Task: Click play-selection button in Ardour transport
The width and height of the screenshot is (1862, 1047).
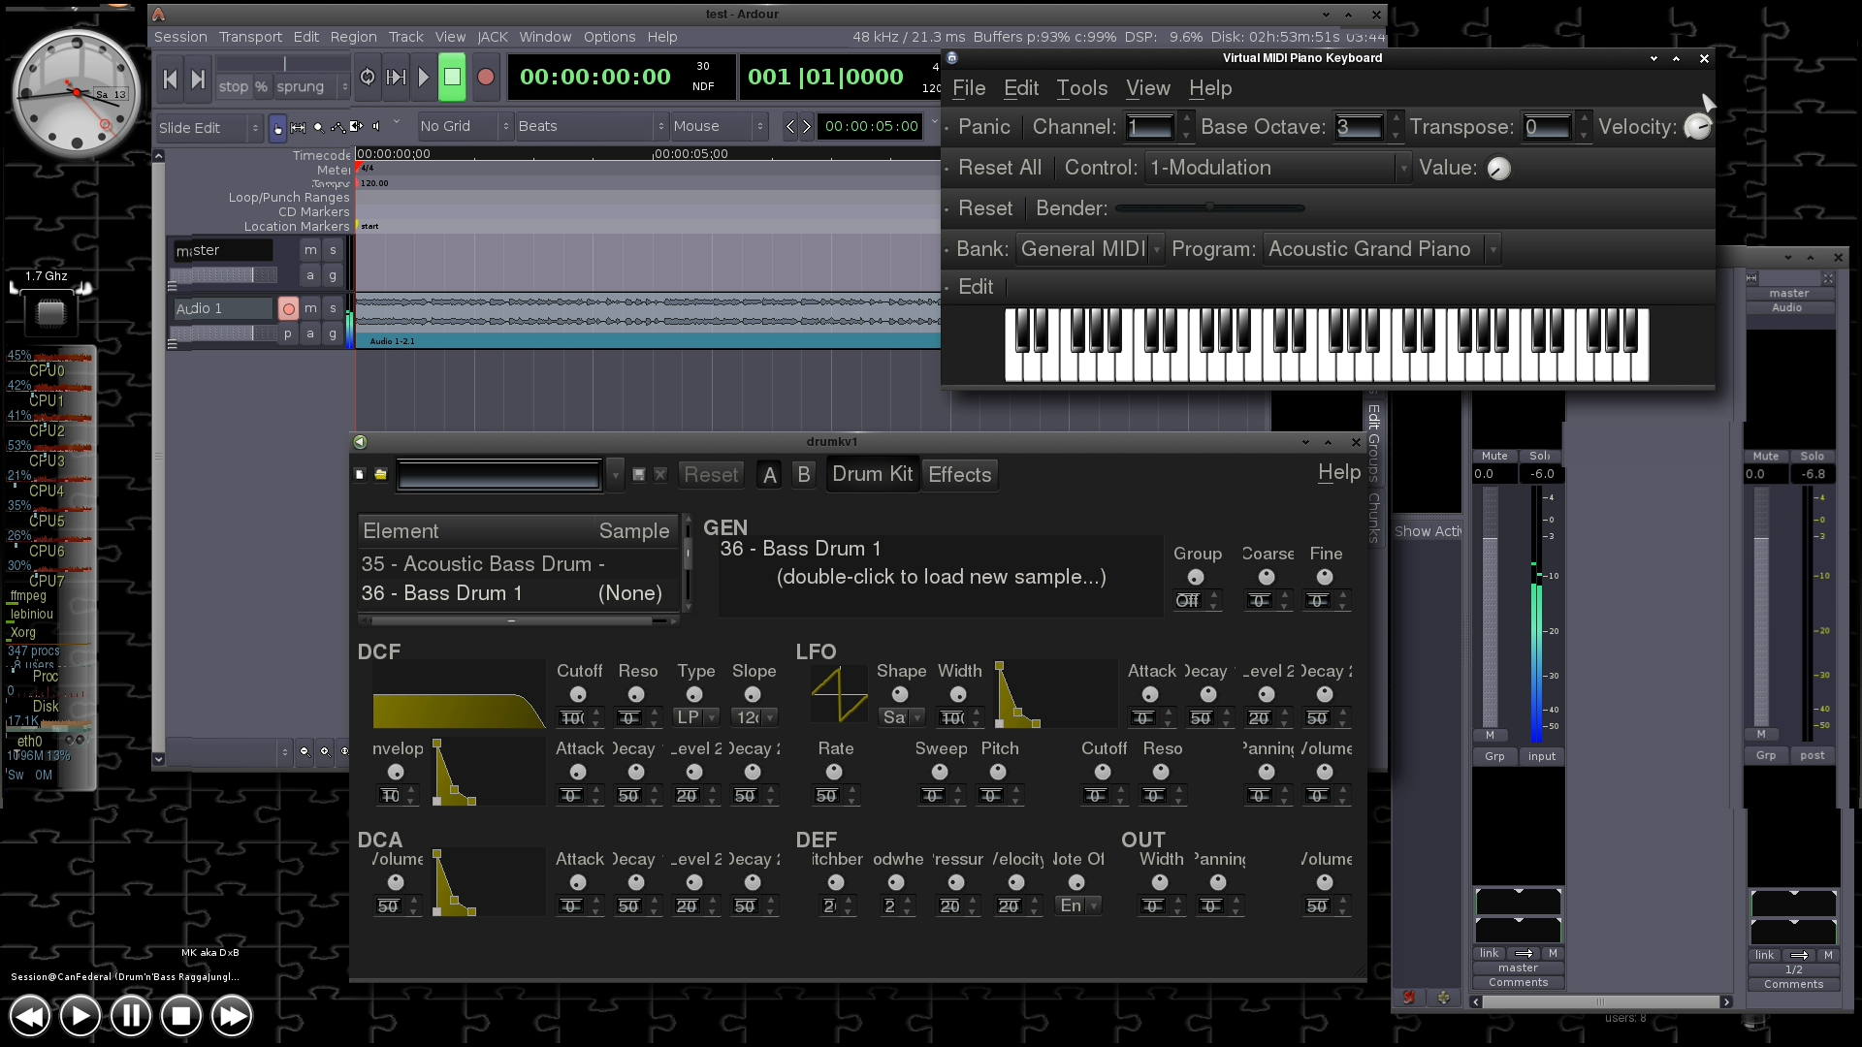Action: (x=396, y=78)
